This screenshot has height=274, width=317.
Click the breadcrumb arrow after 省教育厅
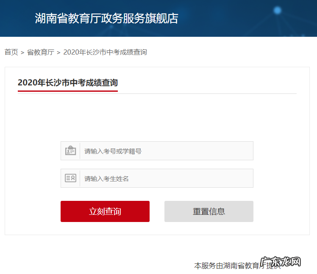click(x=59, y=52)
